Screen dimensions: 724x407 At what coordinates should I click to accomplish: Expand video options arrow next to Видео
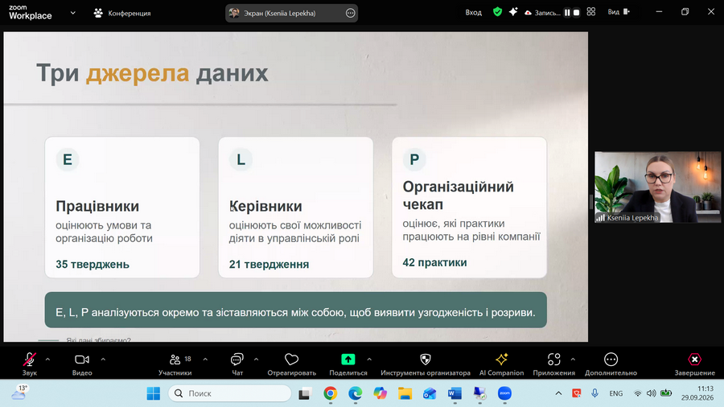(103, 359)
